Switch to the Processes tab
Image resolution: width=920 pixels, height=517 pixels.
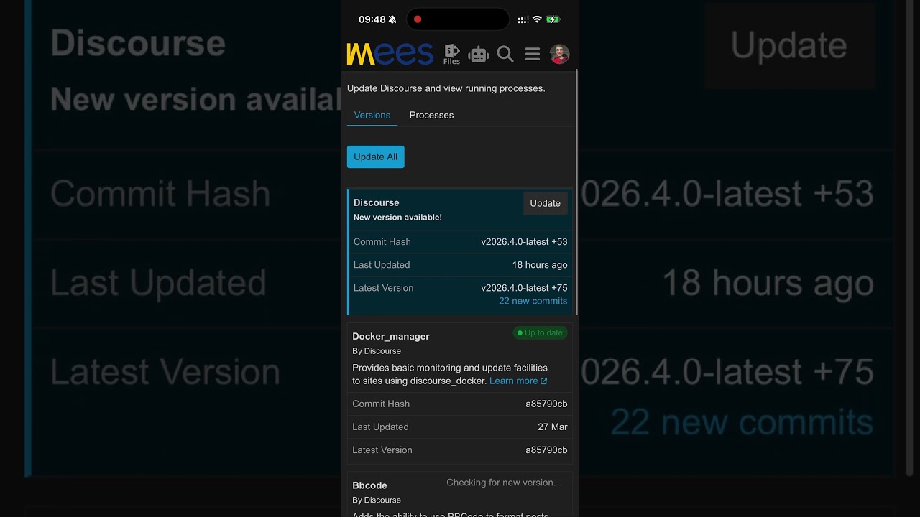pyautogui.click(x=431, y=115)
